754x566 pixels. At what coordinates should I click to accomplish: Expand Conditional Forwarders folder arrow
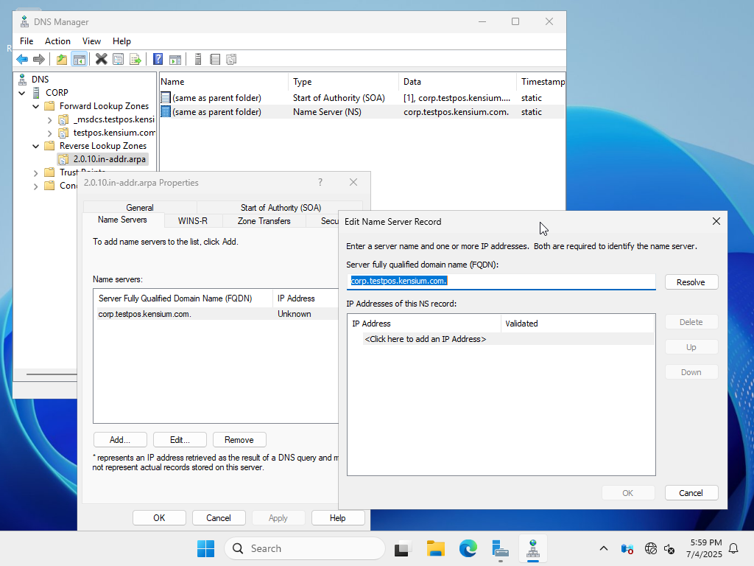click(35, 186)
